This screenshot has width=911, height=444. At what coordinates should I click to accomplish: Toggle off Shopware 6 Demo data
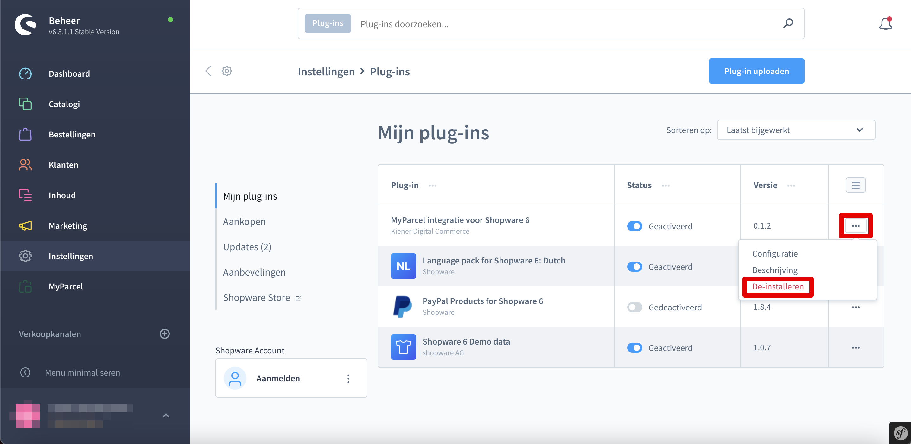point(634,347)
